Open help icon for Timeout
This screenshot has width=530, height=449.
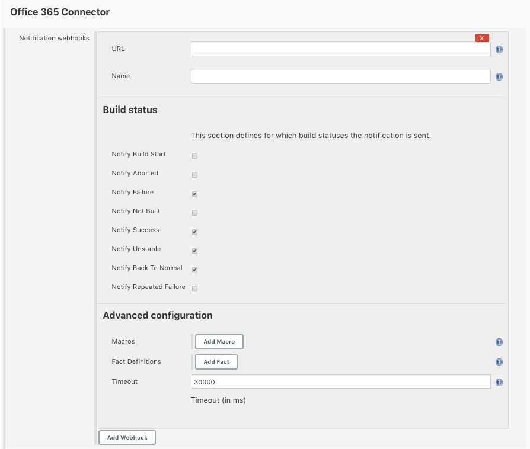[x=499, y=382]
